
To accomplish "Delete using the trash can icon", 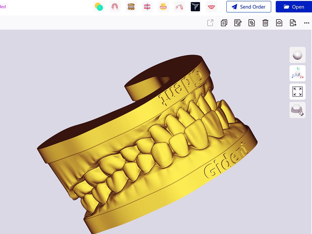I will tap(265, 23).
